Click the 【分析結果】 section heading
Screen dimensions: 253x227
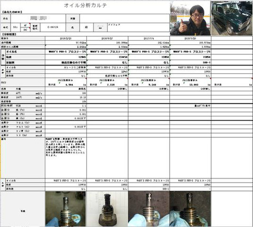pos(9,34)
